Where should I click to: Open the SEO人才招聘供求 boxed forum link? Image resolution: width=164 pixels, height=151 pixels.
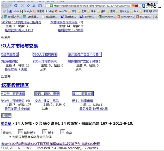[x=45, y=54]
